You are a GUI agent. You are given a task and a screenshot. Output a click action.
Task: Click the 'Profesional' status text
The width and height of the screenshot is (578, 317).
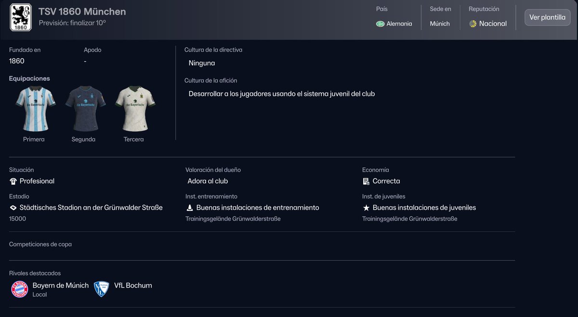coord(37,181)
